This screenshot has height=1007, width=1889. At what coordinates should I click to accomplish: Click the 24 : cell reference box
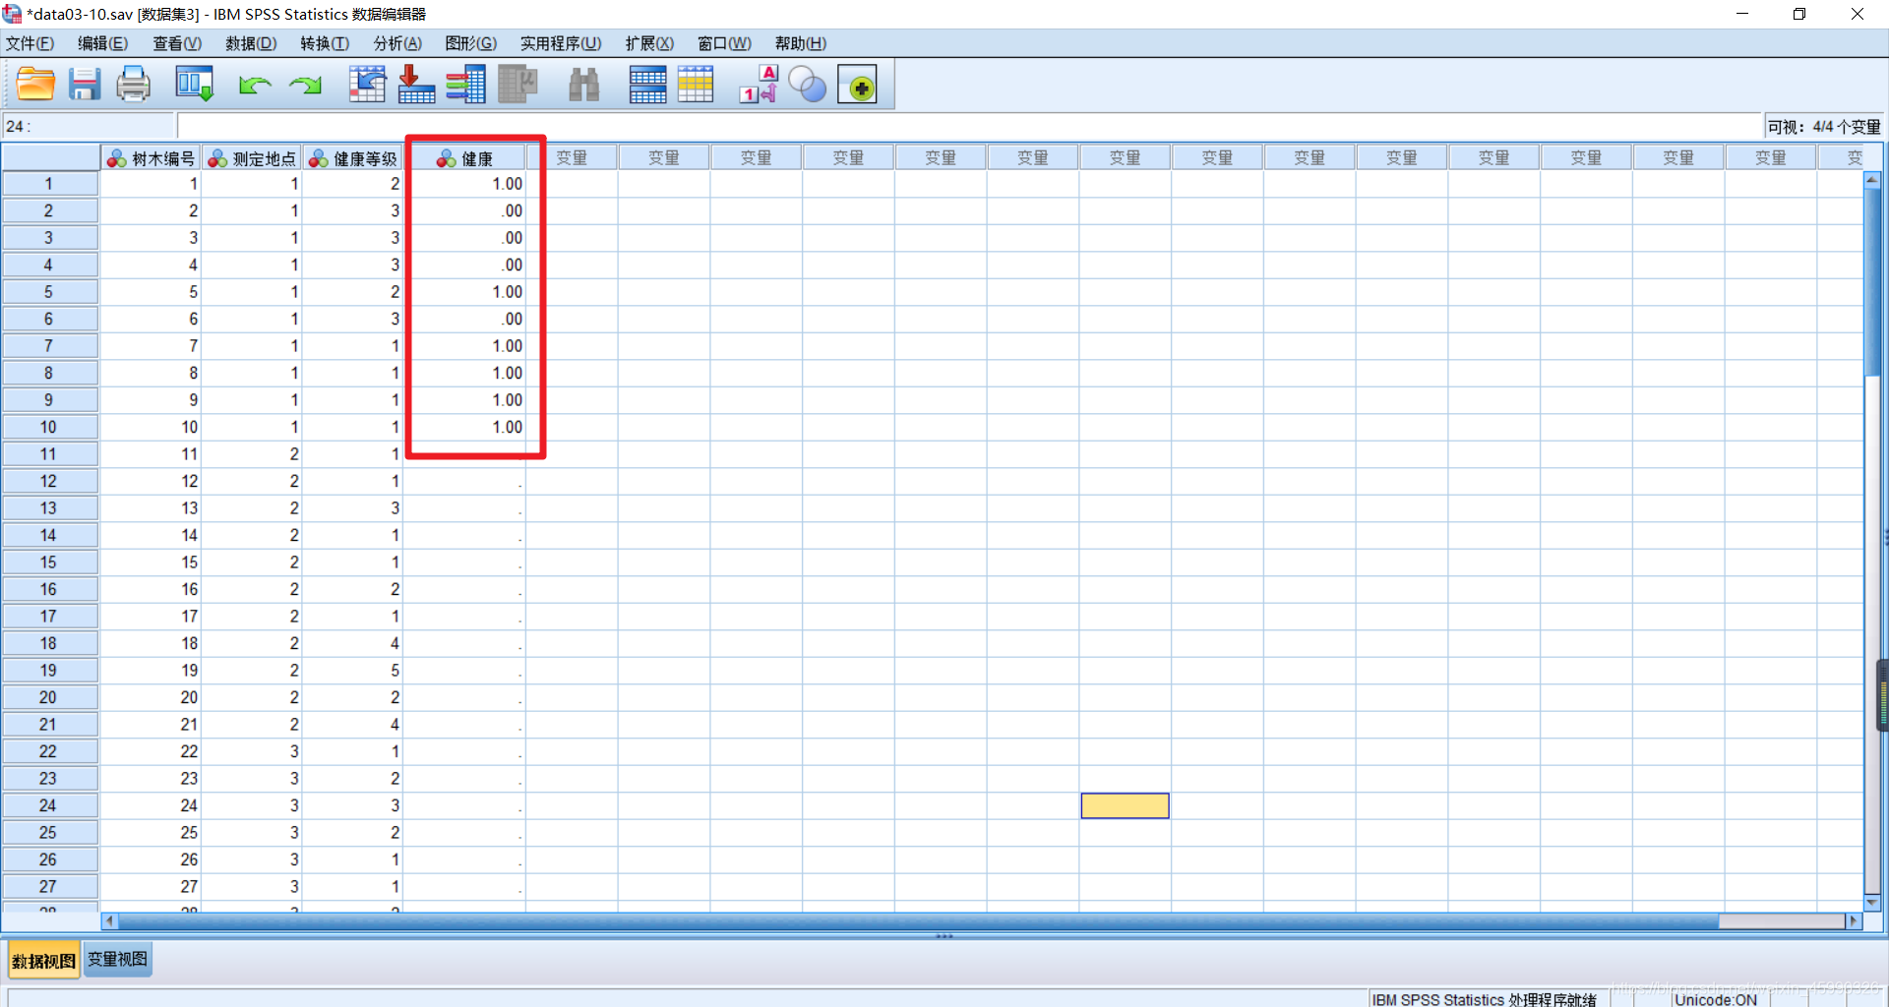click(89, 126)
